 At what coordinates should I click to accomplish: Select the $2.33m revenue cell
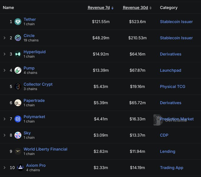click(x=101, y=168)
